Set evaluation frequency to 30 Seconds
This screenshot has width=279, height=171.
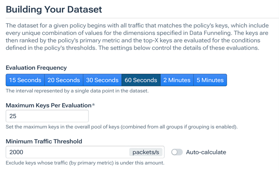coord(102,80)
